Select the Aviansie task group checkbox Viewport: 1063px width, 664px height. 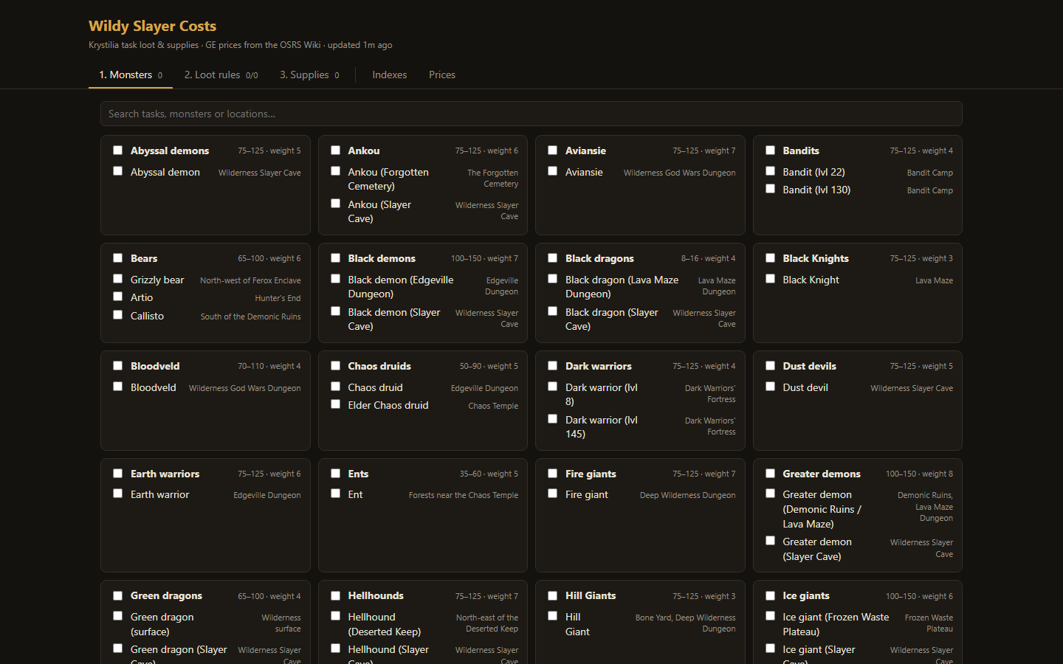552,151
